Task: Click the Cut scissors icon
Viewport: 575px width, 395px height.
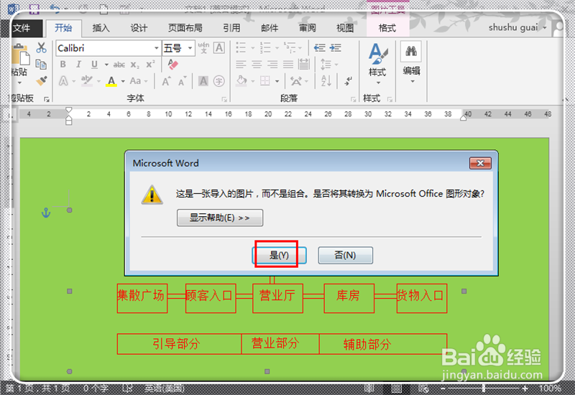Action: point(41,47)
